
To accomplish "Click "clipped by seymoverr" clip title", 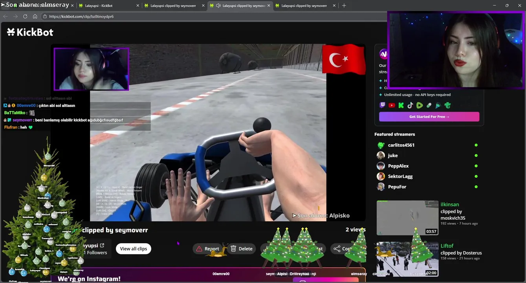I will tap(115, 230).
